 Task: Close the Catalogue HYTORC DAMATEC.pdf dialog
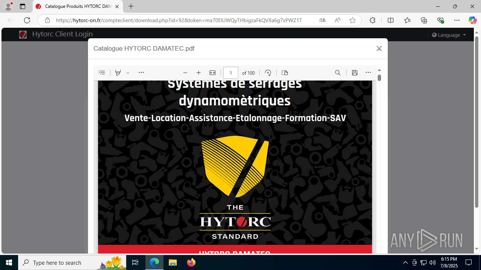coord(379,48)
